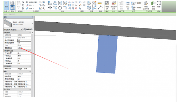Close the 属性 properties palette
Viewport: 177px width, 102px height.
coord(33,17)
